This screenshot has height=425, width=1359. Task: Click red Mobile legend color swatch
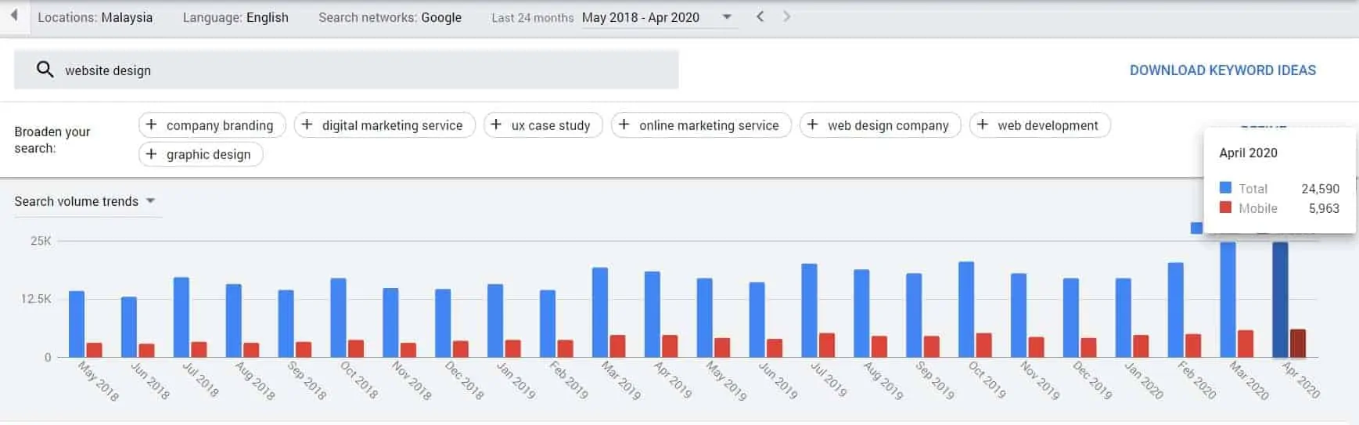click(x=1226, y=207)
